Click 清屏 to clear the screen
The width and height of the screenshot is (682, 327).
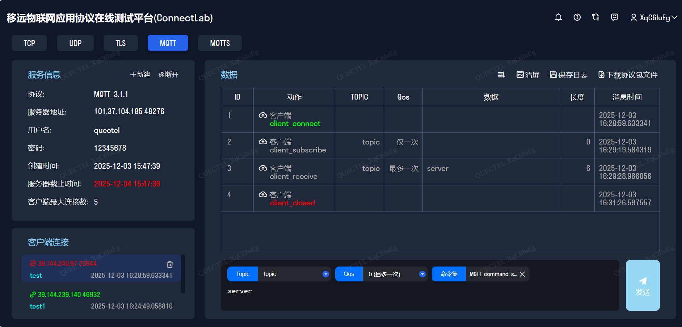(528, 75)
